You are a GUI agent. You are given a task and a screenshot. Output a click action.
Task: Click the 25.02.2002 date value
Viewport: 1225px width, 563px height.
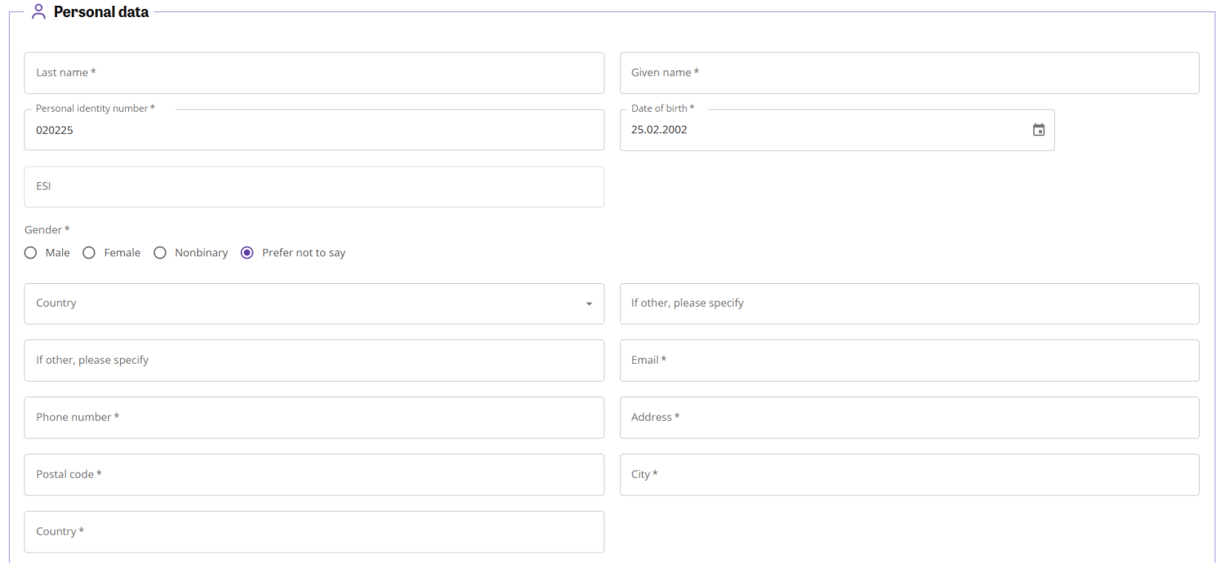tap(660, 130)
